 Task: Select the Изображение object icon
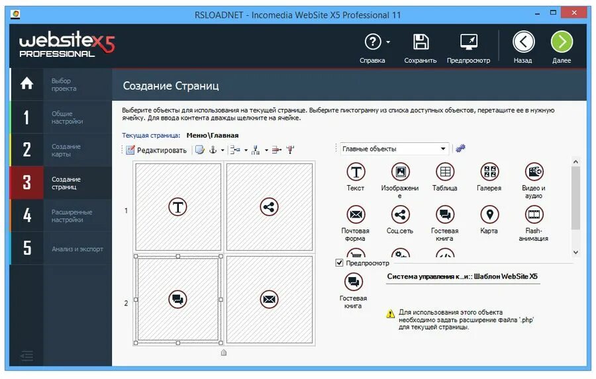click(x=400, y=172)
